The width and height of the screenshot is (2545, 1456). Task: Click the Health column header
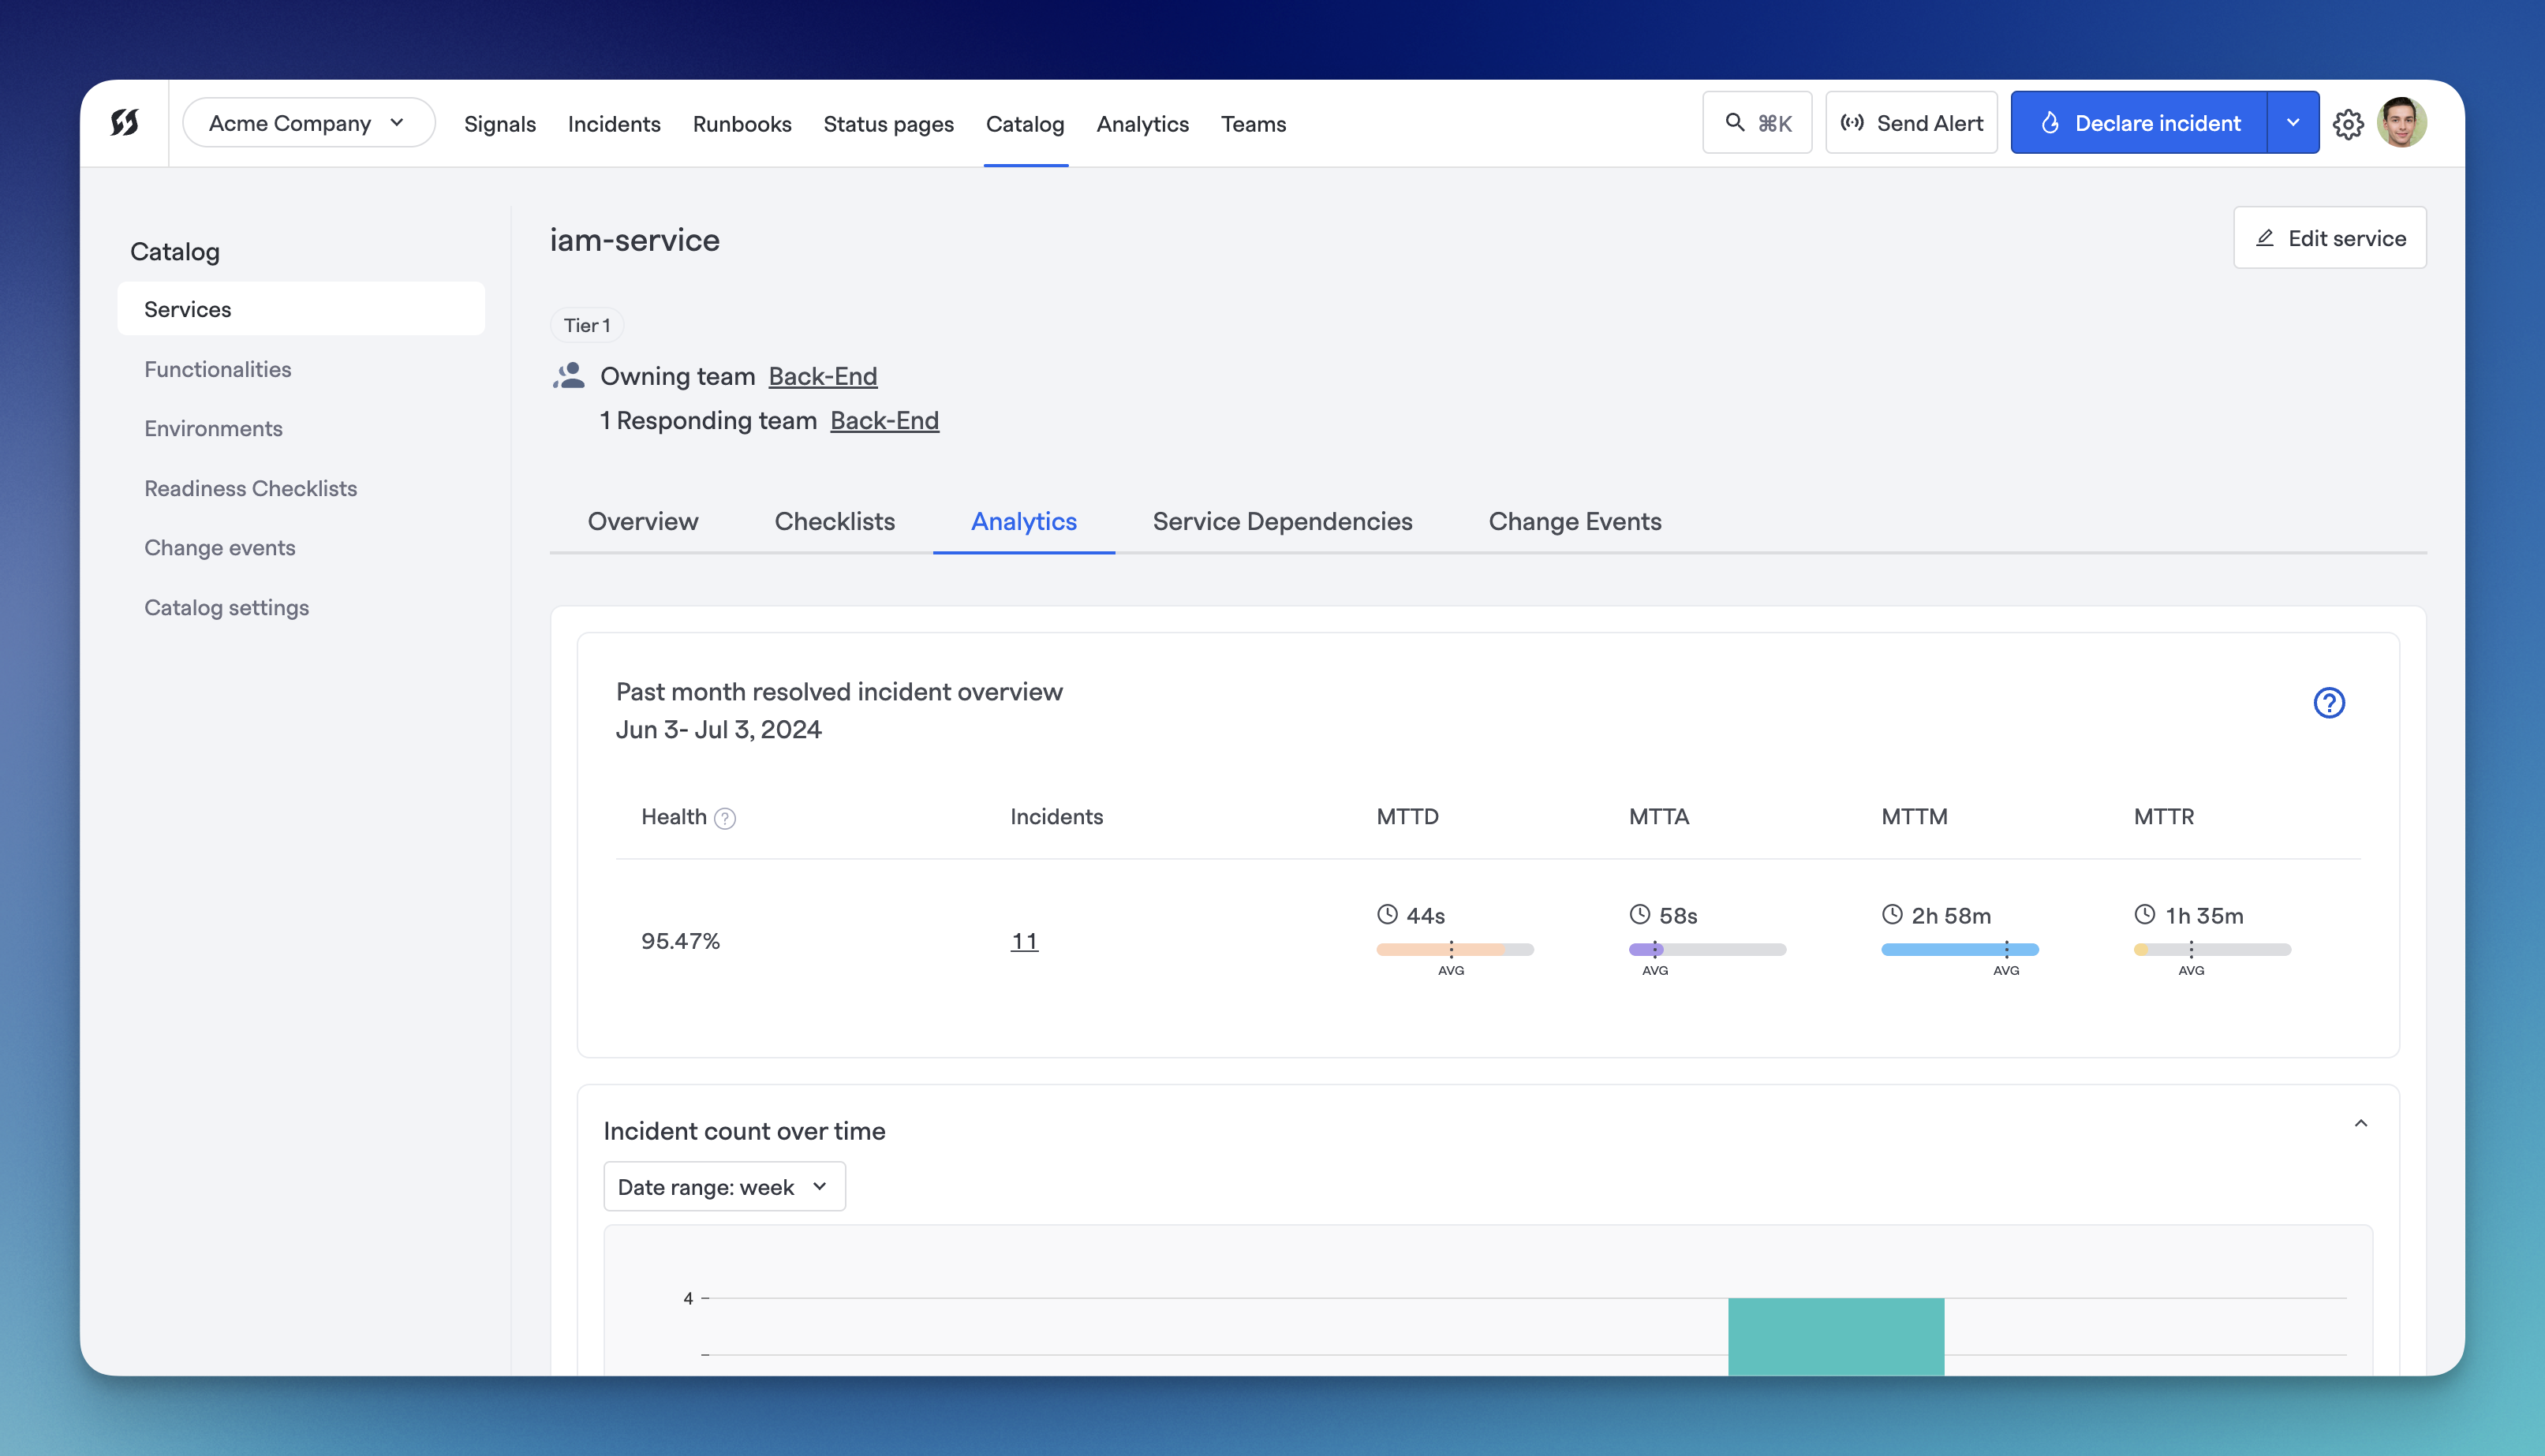click(674, 816)
